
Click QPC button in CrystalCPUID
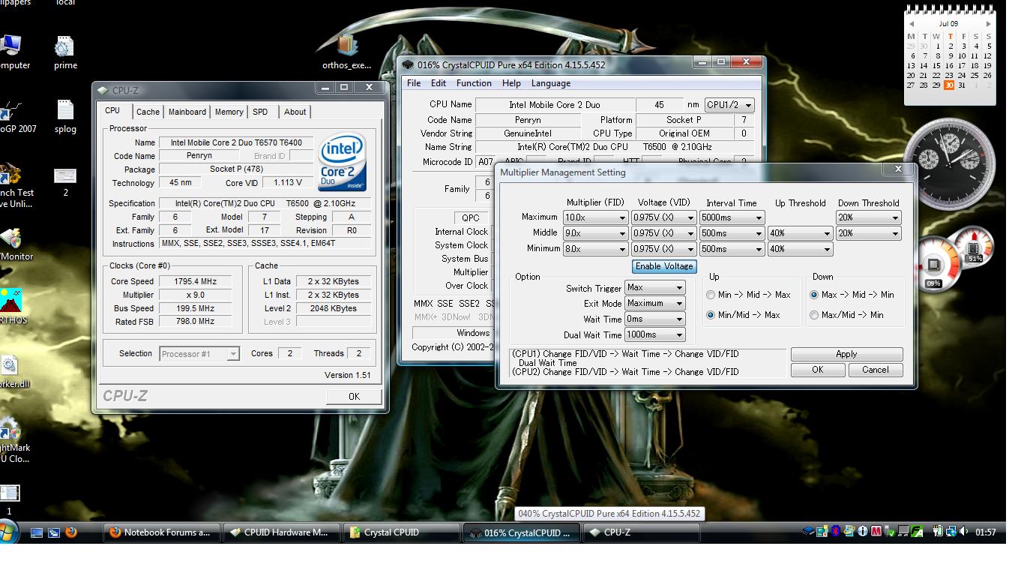coord(470,218)
